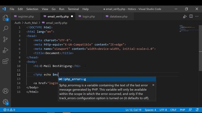Click the minimap code overview
This screenshot has width=202, height=113.
point(189,29)
